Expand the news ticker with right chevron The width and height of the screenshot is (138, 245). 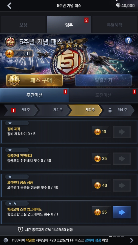point(131,240)
